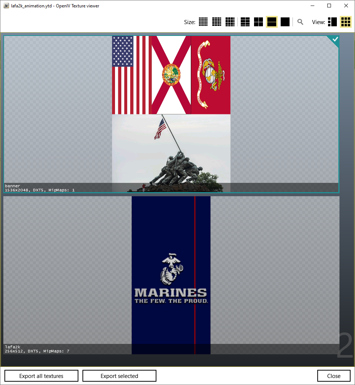Click Export selected button

tap(119, 376)
